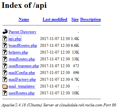118x110 pixels.
Task: Click the 'Index of /api' heading
Action: click(x=24, y=5)
